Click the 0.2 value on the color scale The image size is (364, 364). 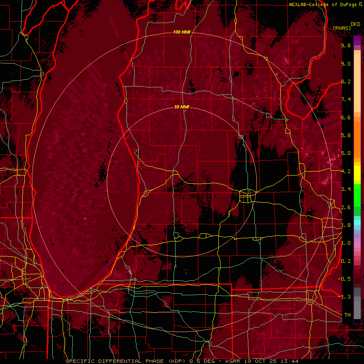pos(346,261)
